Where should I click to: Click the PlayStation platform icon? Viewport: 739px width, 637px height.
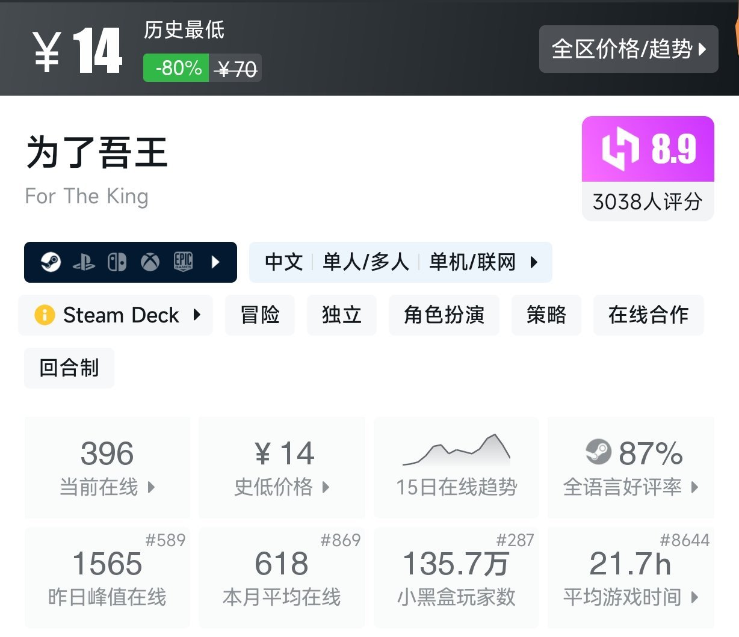point(84,262)
